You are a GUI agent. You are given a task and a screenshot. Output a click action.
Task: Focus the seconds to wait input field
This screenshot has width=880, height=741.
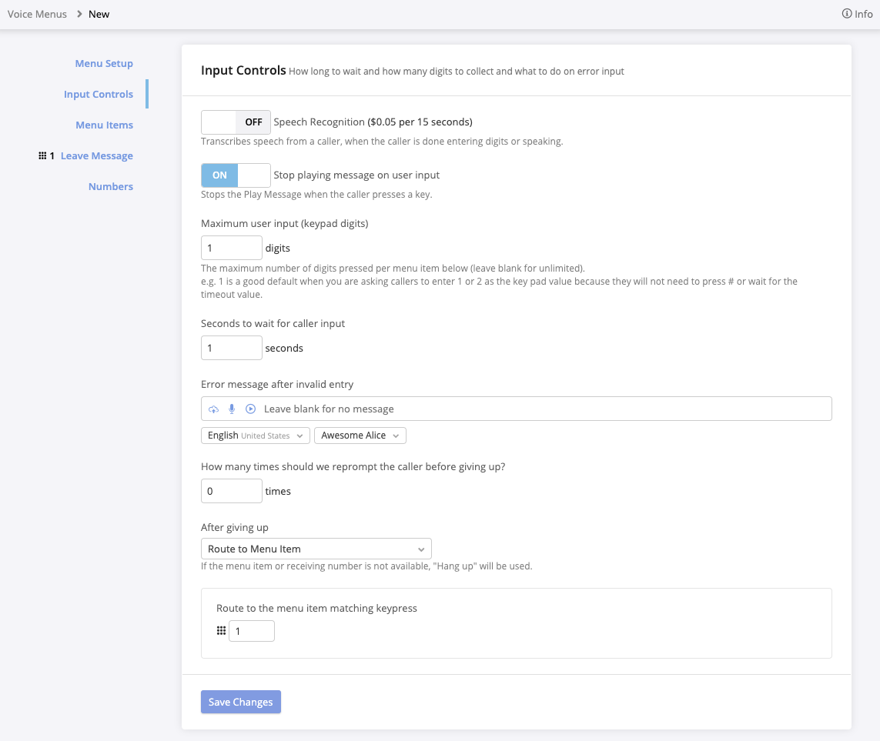coord(231,349)
